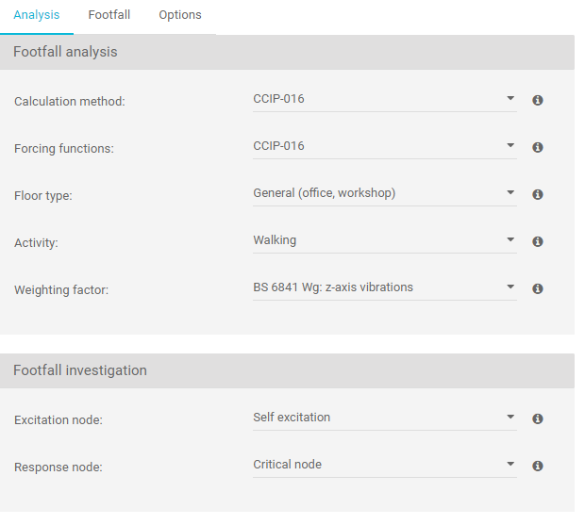Open the Calculation method dropdown
This screenshot has height=525, width=585.
pos(384,99)
